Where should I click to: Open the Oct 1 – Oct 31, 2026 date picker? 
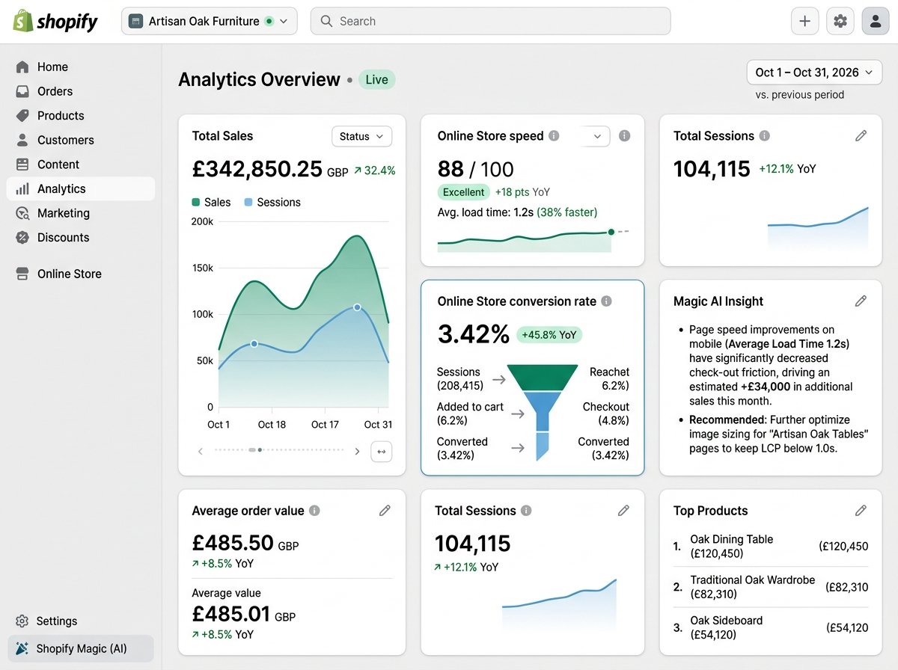click(814, 73)
